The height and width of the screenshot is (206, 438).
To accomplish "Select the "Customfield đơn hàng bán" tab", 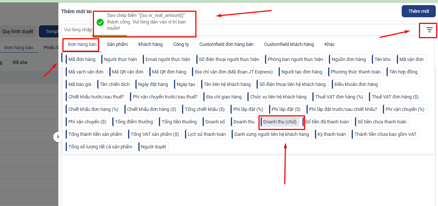I will point(226,44).
